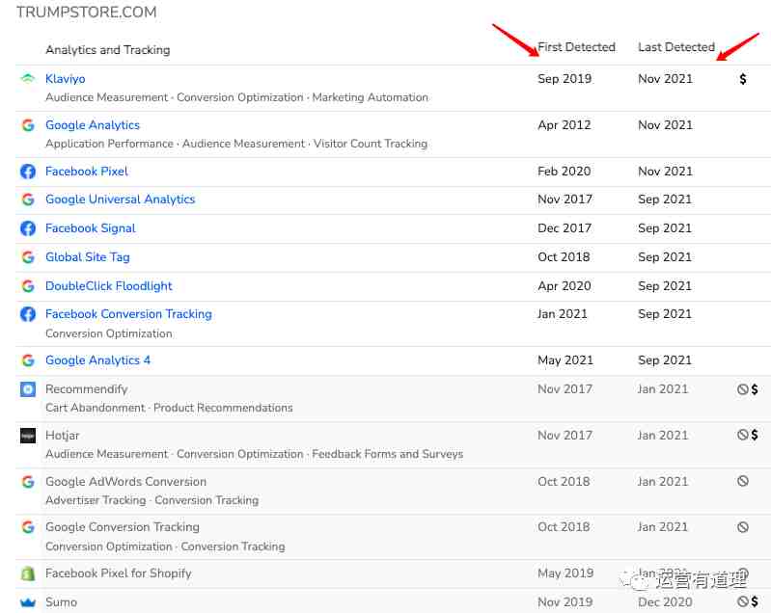Open the Facebook Signal link

91,227
